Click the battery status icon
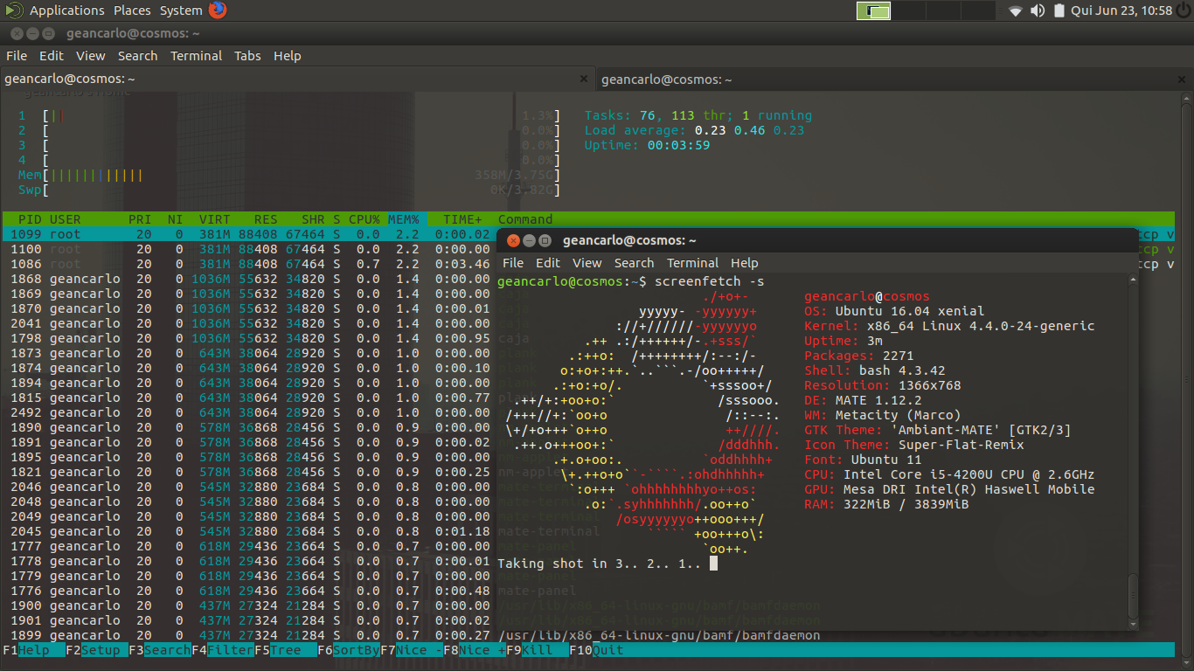Image resolution: width=1194 pixels, height=671 pixels. [1059, 10]
